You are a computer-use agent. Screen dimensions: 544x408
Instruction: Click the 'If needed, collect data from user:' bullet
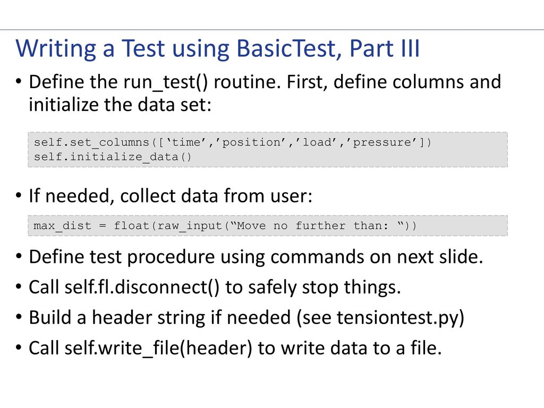coord(171,195)
